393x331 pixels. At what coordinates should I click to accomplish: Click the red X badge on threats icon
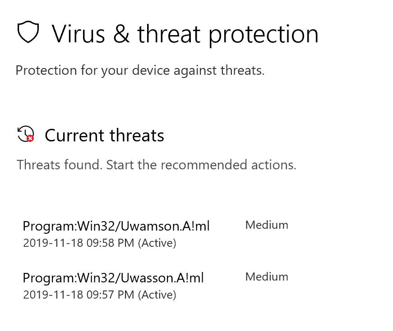(x=30, y=138)
